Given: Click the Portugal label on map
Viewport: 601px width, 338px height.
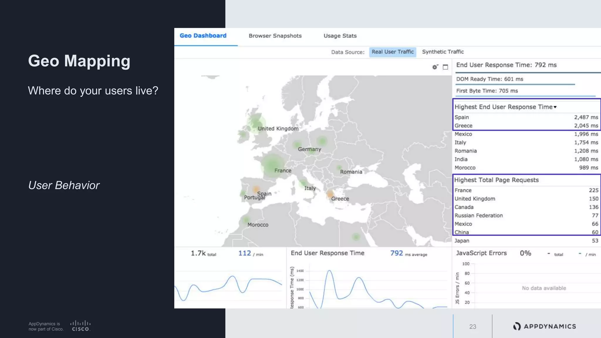Looking at the screenshot, I should [x=254, y=197].
